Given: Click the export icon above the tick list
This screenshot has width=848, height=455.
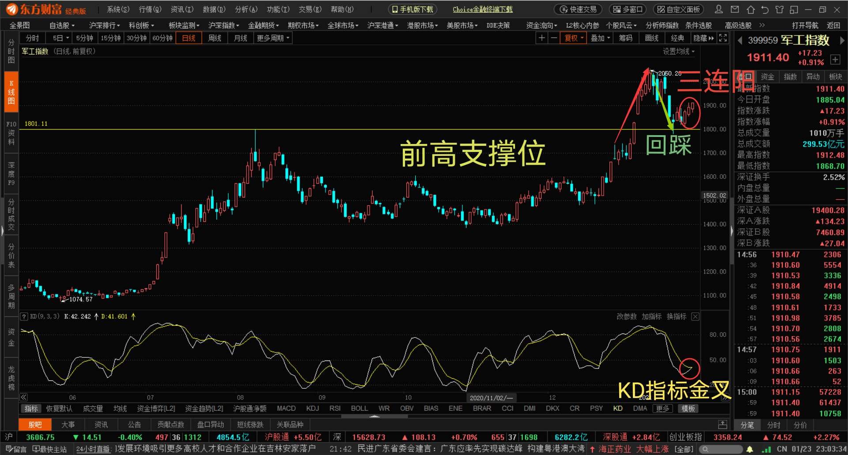Looking at the screenshot, I should click(723, 425).
